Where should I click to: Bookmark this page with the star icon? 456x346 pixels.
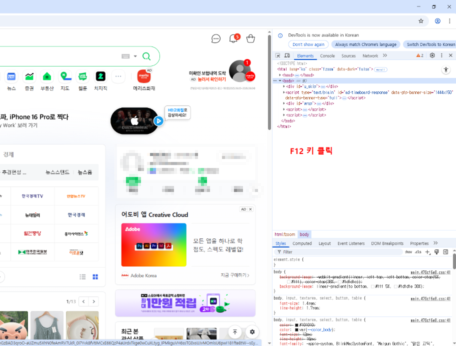[x=421, y=21]
